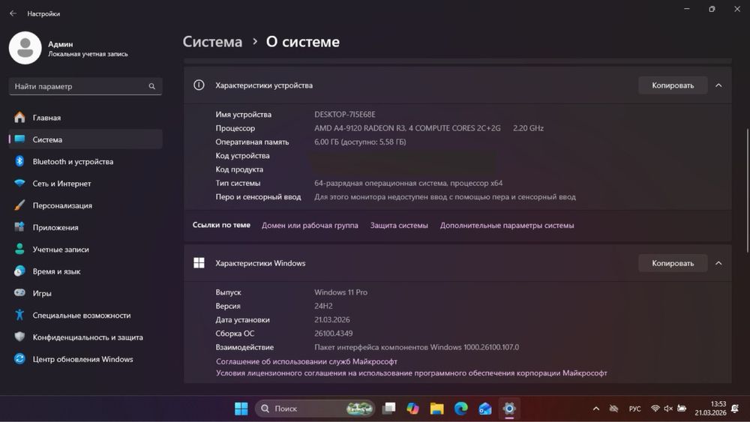Click the Персонализация brush icon

point(19,205)
